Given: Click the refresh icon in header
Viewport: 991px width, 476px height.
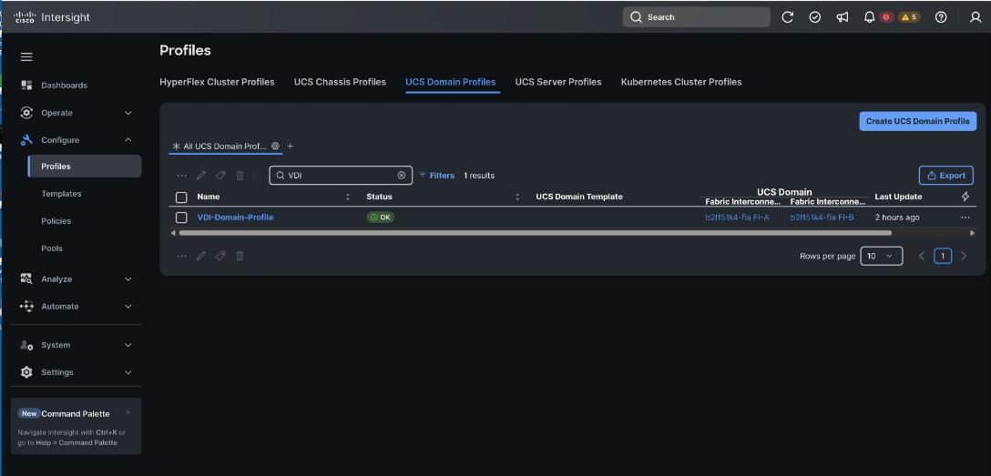Looking at the screenshot, I should click(x=788, y=17).
